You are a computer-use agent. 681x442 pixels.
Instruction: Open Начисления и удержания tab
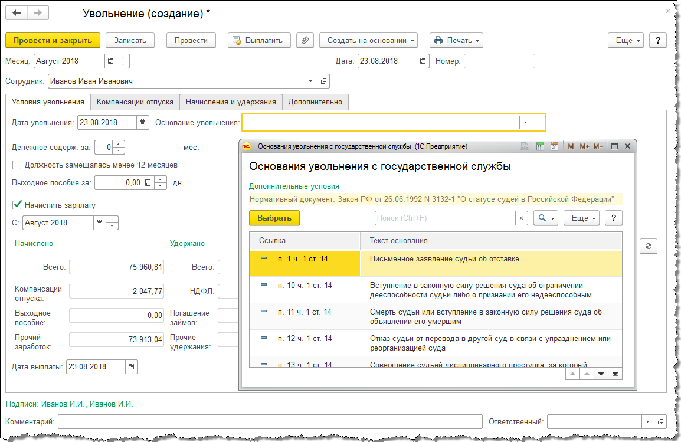pyautogui.click(x=231, y=102)
